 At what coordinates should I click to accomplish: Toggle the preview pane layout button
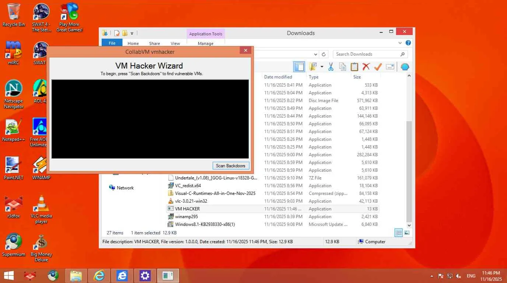pyautogui.click(x=299, y=67)
